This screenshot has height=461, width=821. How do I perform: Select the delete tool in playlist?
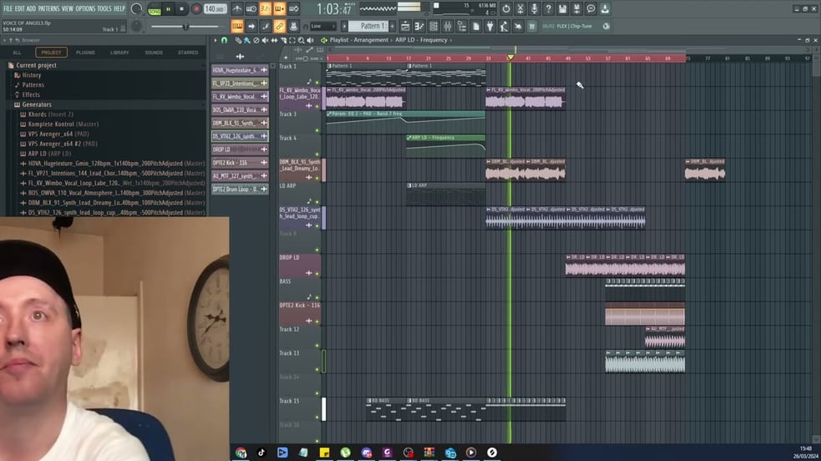[x=256, y=40]
